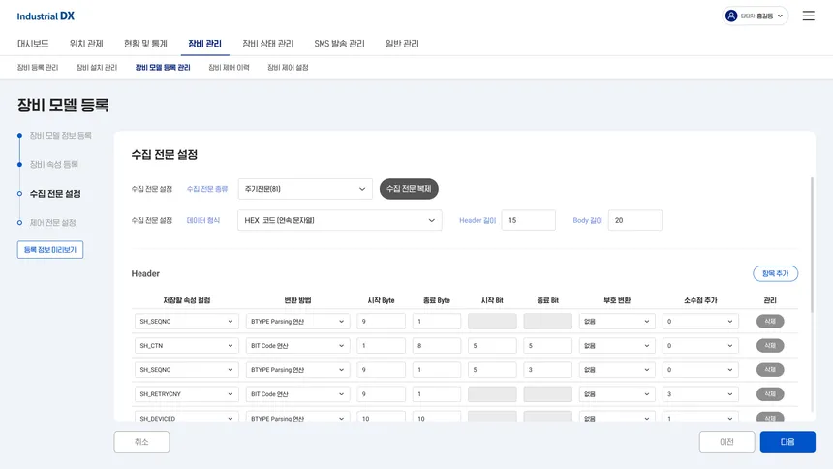Image resolution: width=833 pixels, height=469 pixels.
Task: Go to 장비 설치 관리 submenu
Action: coord(96,68)
